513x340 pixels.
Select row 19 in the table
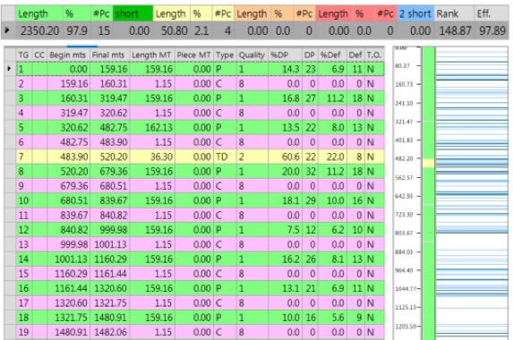coord(200,332)
